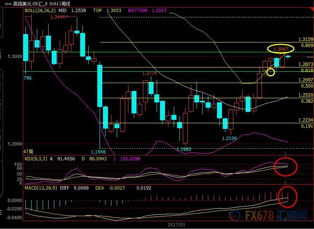Click the link icon beside 英镑美元 title
The image size is (314, 229).
coord(8,4)
